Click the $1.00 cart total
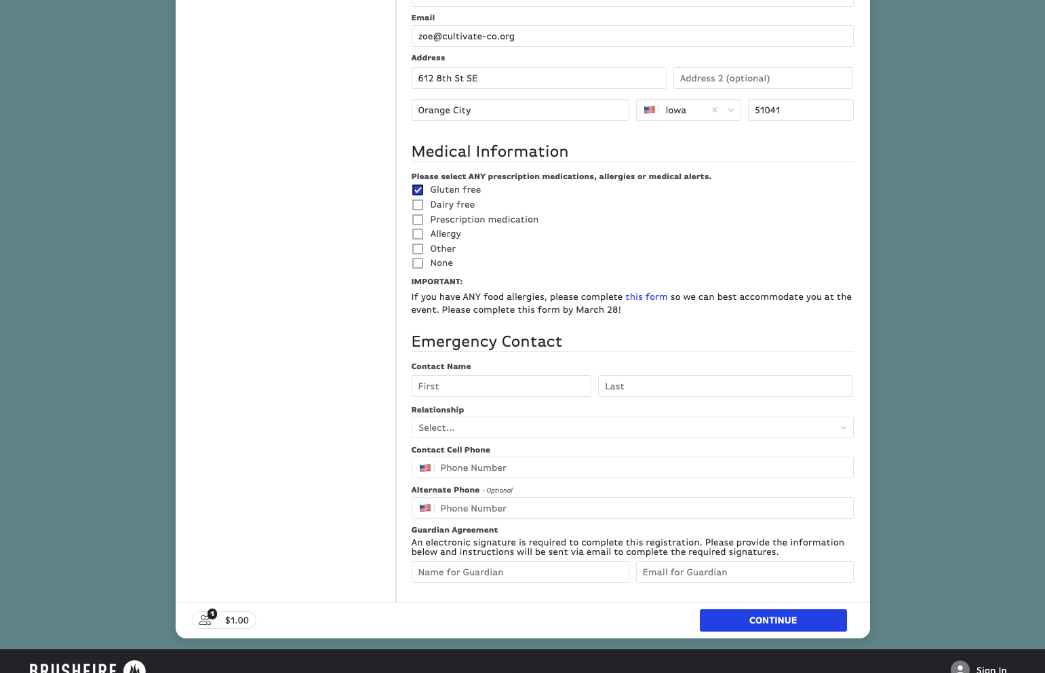The image size is (1045, 673). pos(237,620)
